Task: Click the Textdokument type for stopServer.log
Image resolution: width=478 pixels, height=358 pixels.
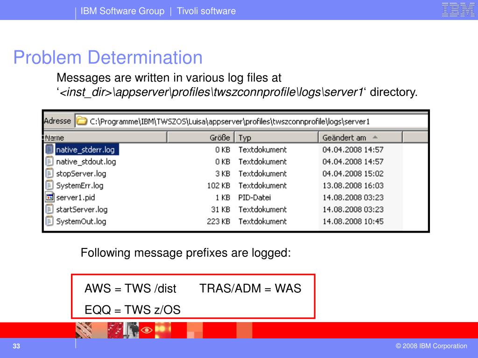Action: pos(262,173)
